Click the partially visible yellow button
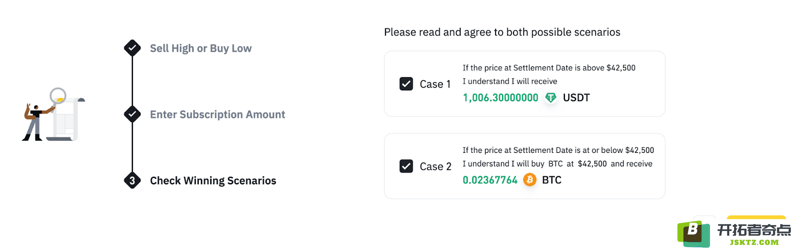 click(756, 218)
